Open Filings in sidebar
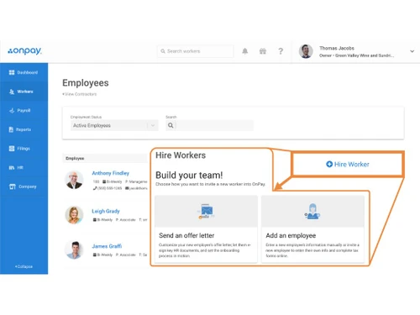The height and width of the screenshot is (315, 420). [24, 149]
